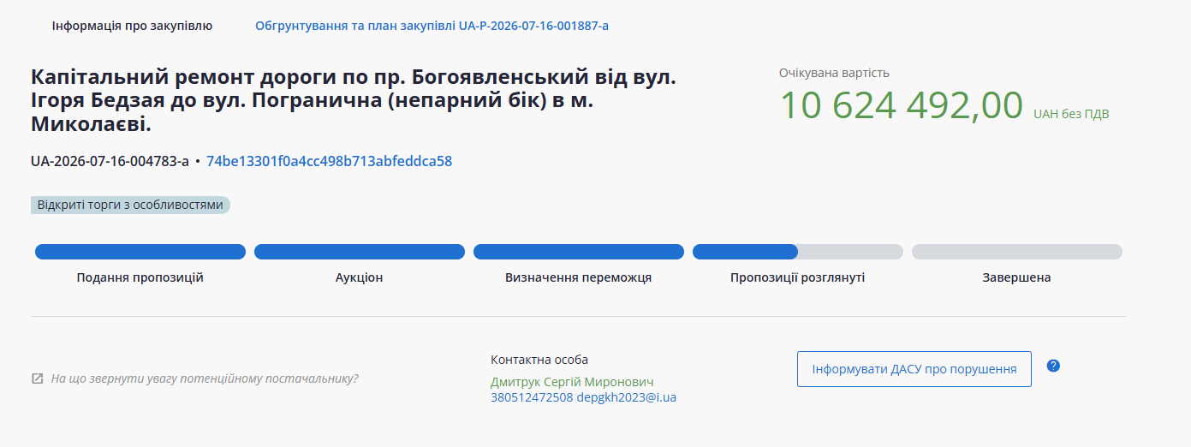
Task: Click the Подання пропозицій progress bar
Action: (x=140, y=252)
